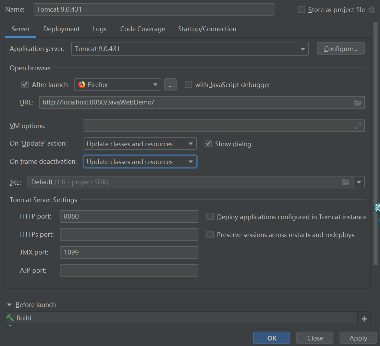This screenshot has height=346, width=380.
Task: Click the URL input field
Action: click(202, 102)
